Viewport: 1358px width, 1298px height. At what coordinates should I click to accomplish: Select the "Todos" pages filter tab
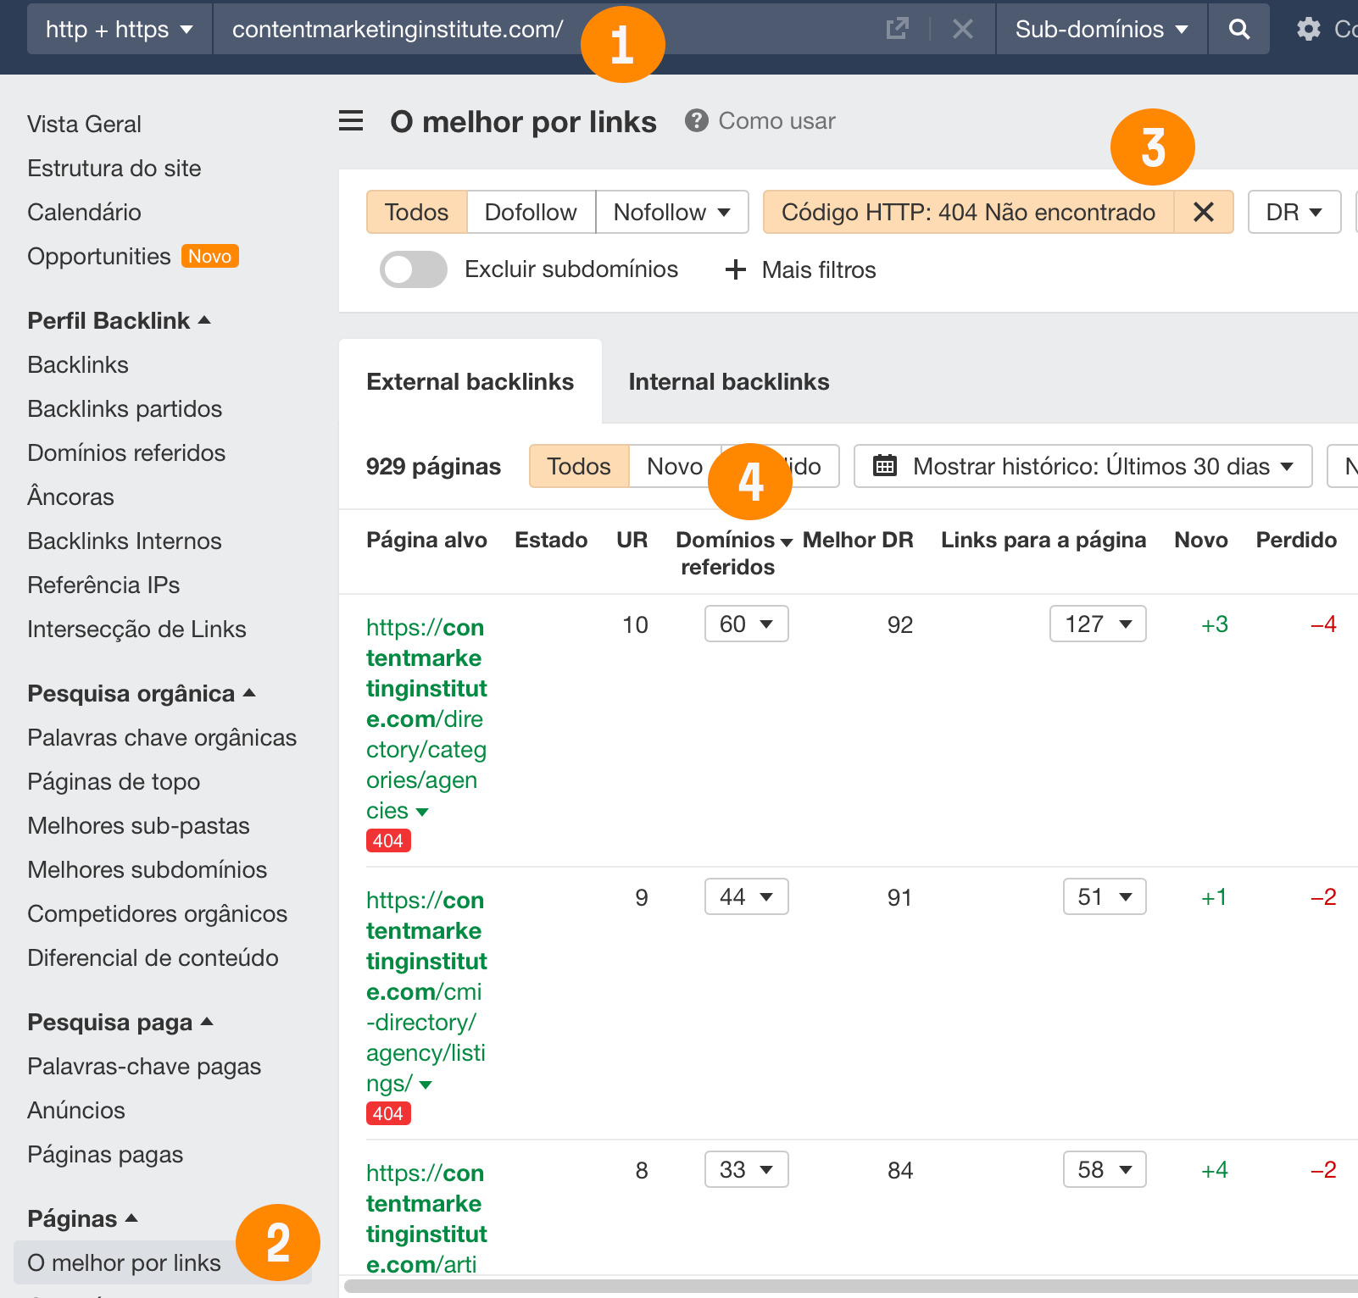578,466
